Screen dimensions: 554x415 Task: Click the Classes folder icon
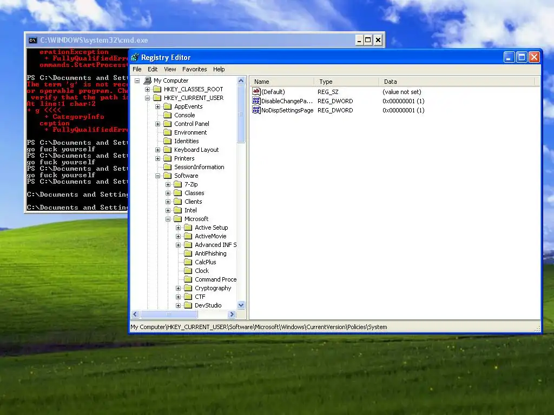point(177,193)
